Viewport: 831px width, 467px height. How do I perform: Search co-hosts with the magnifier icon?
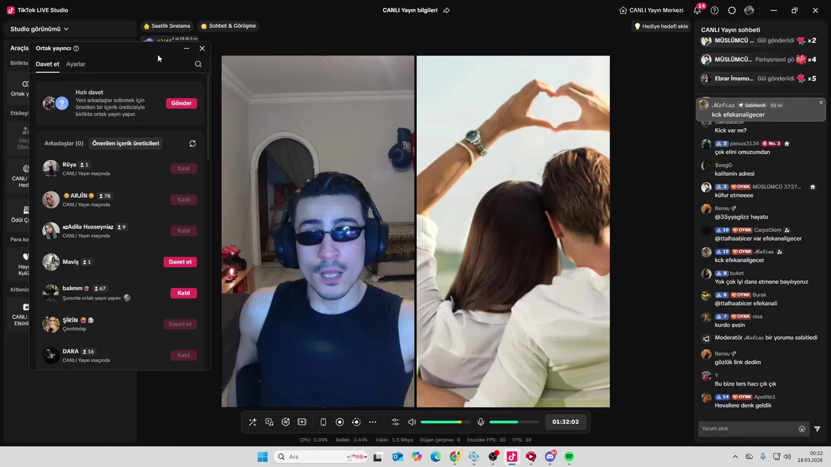[x=198, y=64]
